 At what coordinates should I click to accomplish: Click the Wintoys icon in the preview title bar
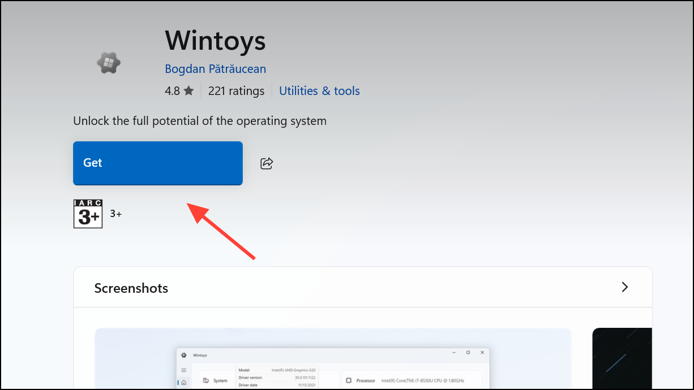184,355
